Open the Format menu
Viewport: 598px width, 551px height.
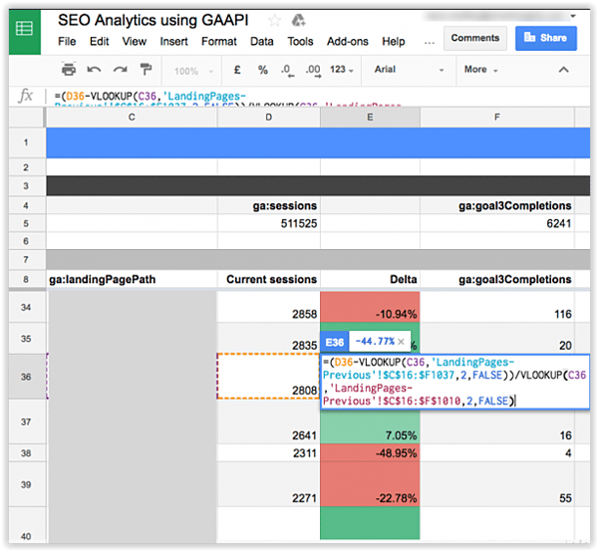[x=219, y=41]
